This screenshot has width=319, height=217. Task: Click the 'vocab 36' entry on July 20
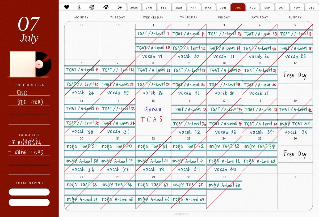pyautogui.click(x=83, y=170)
